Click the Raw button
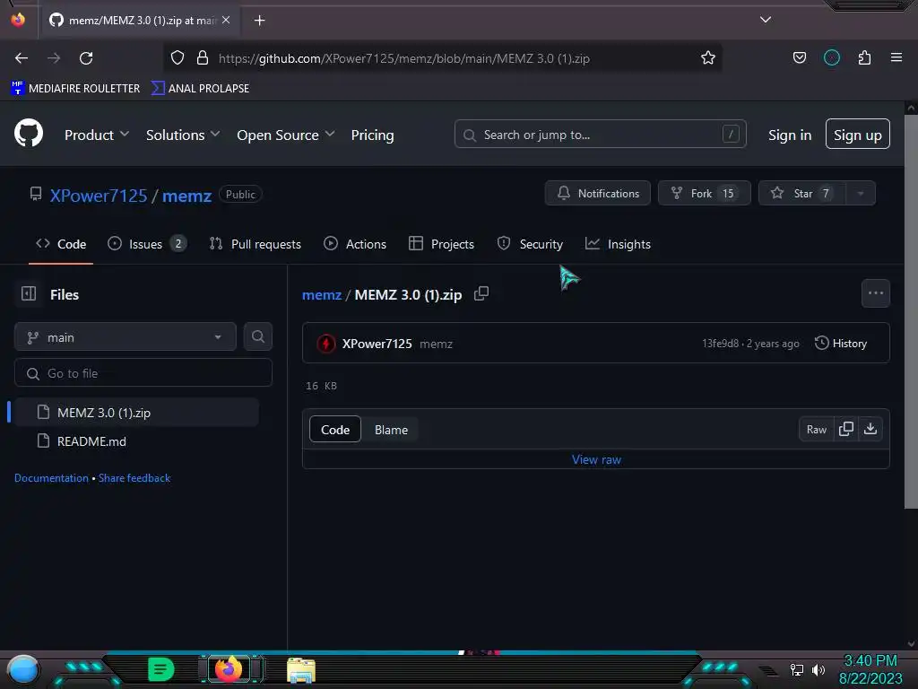This screenshot has height=689, width=918. [816, 430]
